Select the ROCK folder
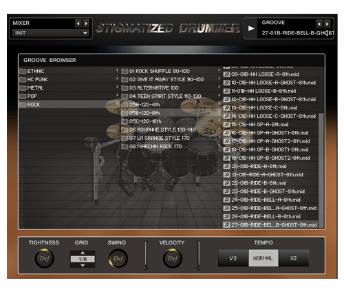Viewport: 344px width, 292px height. click(x=69, y=105)
